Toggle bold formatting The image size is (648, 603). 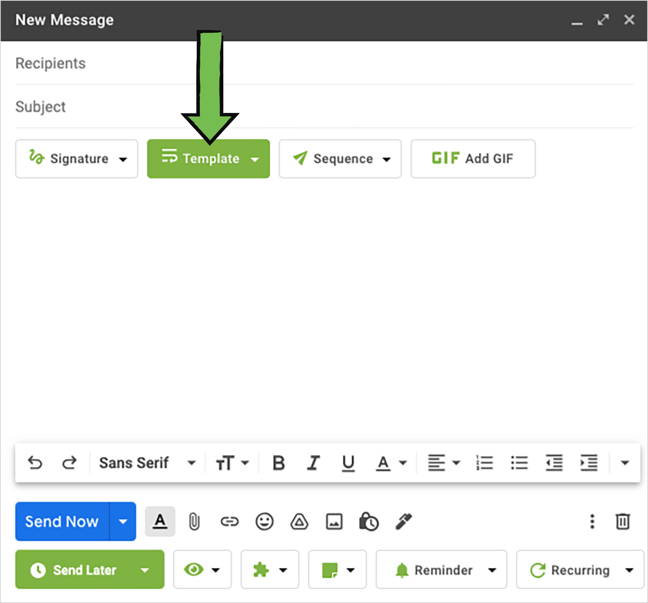[278, 463]
